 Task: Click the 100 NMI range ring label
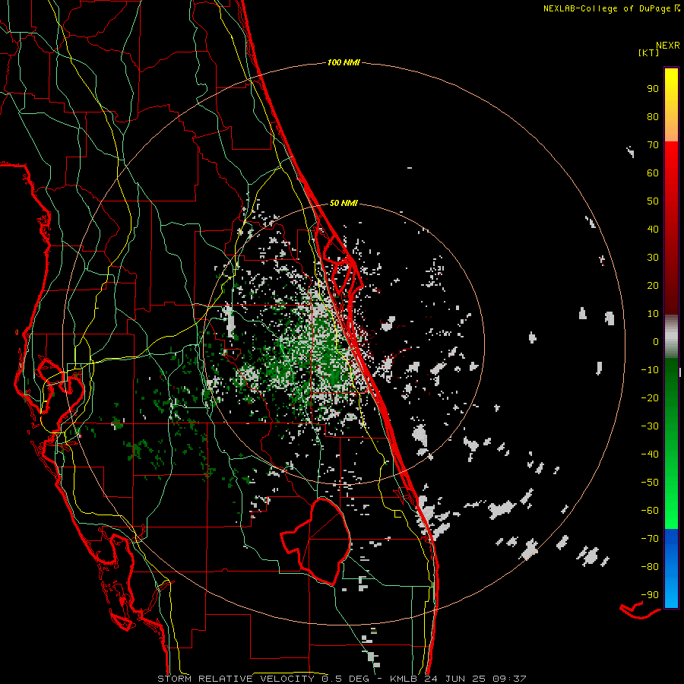[344, 62]
